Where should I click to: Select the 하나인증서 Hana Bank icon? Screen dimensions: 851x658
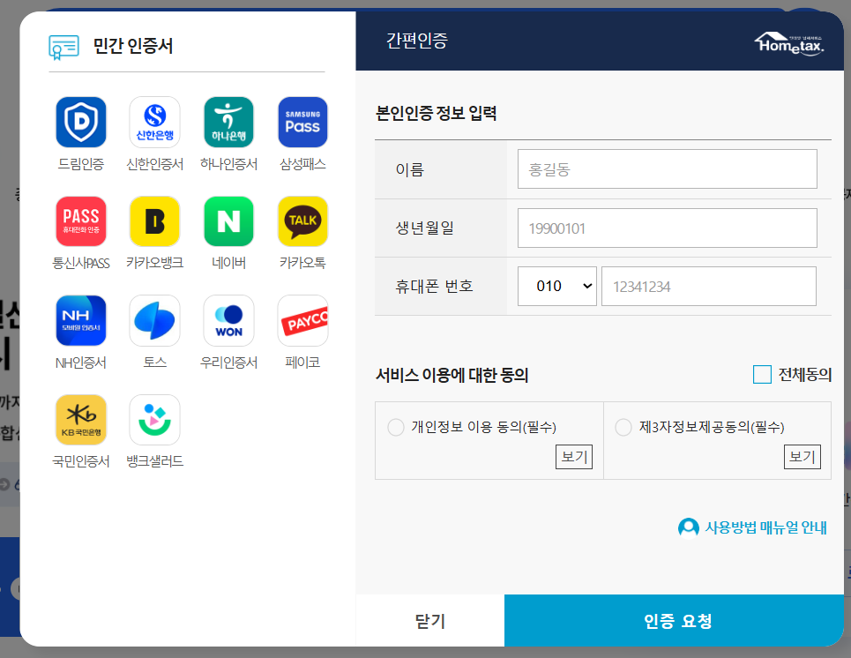pyautogui.click(x=228, y=122)
